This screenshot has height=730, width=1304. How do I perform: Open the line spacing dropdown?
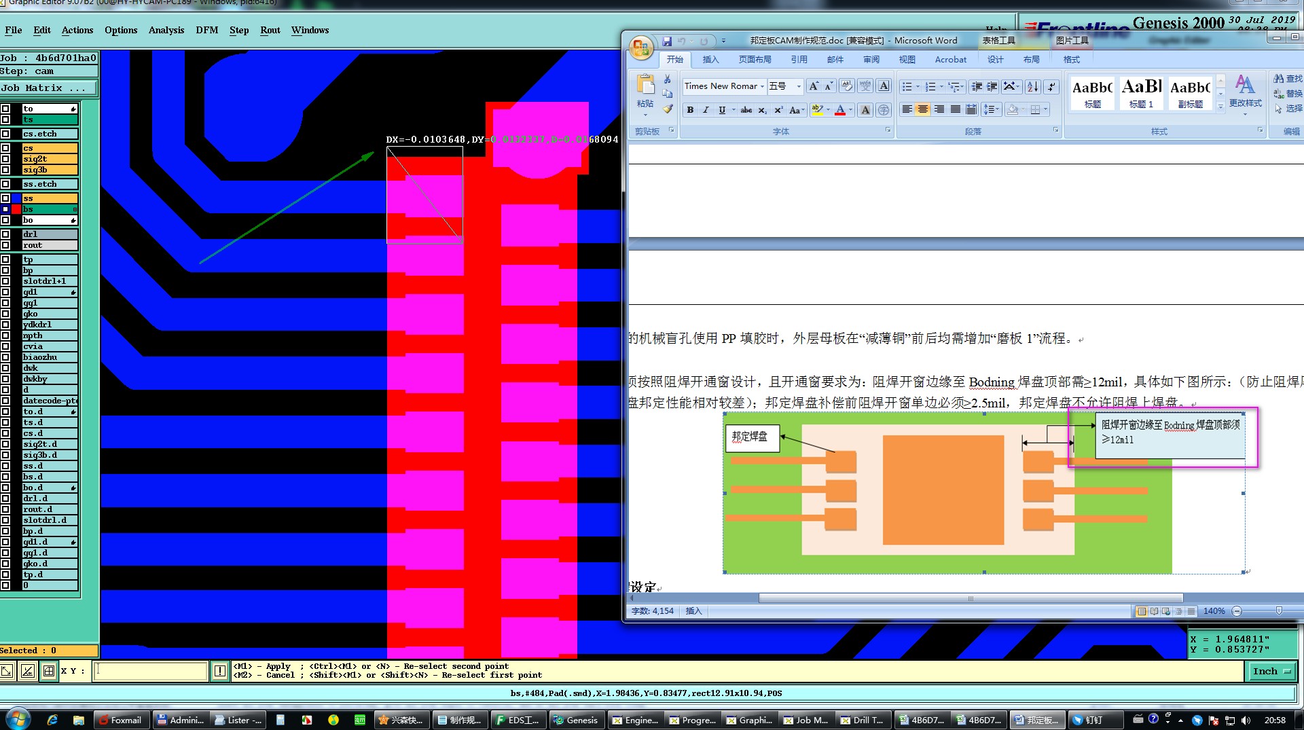pos(992,109)
